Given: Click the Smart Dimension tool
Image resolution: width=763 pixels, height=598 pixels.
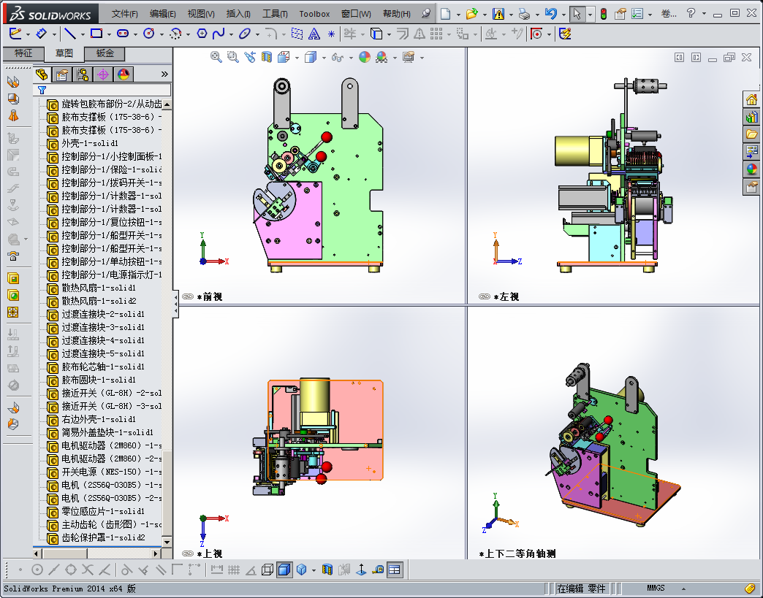Looking at the screenshot, I should coord(42,34).
